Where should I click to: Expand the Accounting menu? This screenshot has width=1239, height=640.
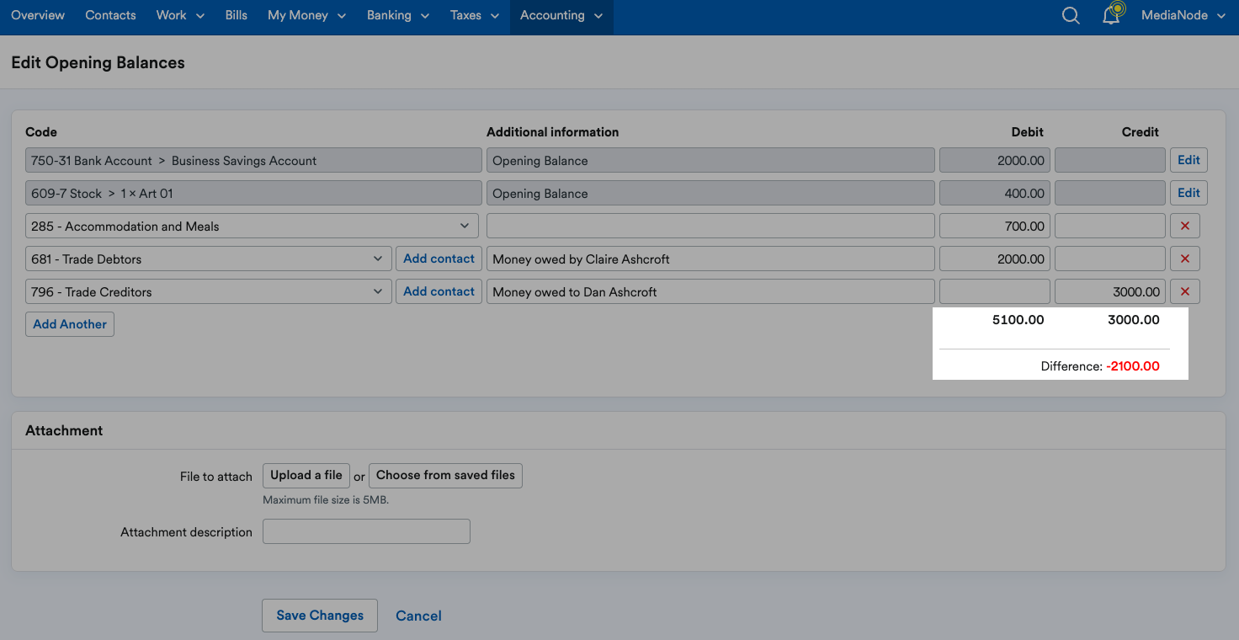[561, 15]
